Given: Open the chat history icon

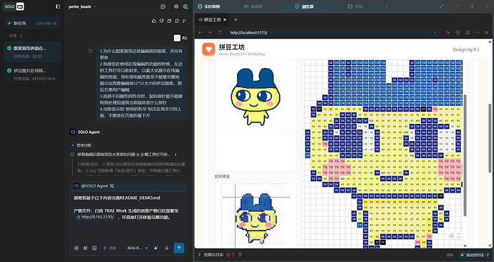Looking at the screenshot, I should pyautogui.click(x=163, y=6).
